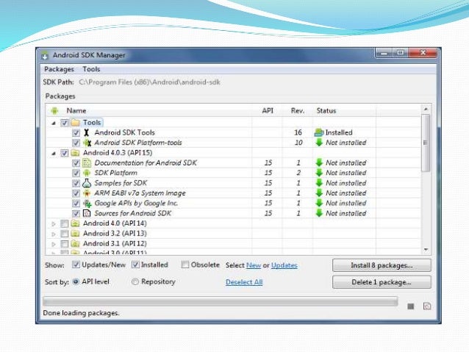Click the SDK Platform android robot icon
Image resolution: width=469 pixels, height=352 pixels.
(87, 173)
